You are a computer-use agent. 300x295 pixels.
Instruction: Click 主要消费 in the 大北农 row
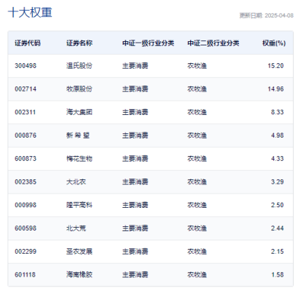(135, 182)
